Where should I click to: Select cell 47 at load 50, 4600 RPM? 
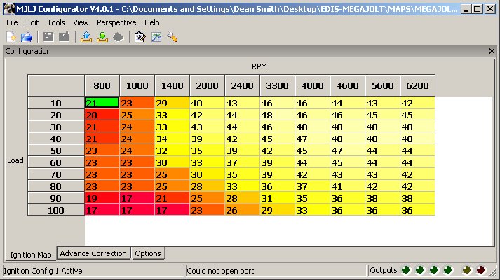348,150
